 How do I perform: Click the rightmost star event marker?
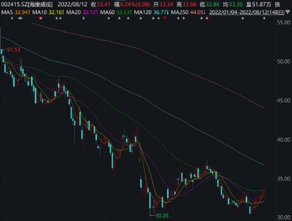point(264,18)
